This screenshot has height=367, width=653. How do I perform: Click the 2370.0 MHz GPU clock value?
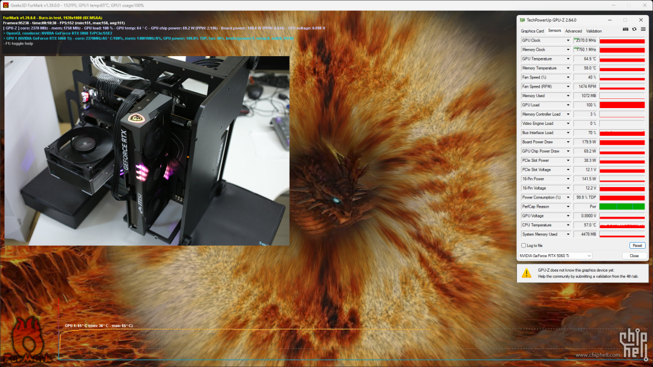point(585,40)
